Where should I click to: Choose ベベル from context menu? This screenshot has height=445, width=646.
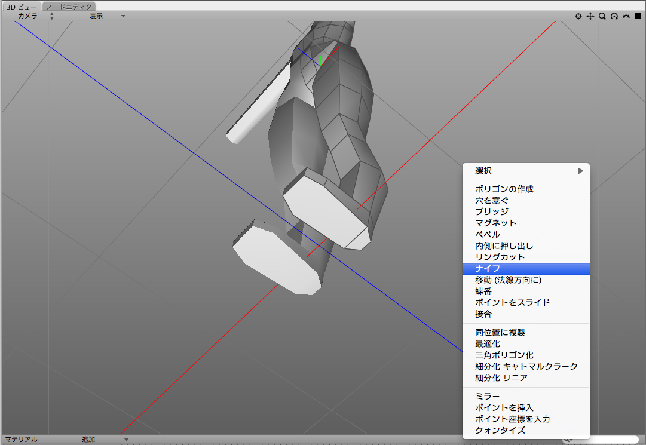point(526,235)
